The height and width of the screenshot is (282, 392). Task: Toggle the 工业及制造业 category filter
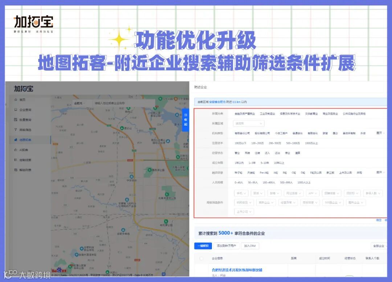(267, 114)
